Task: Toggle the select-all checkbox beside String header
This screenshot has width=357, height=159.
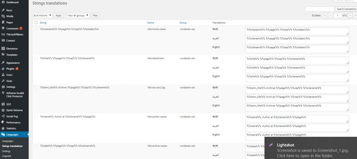Action: [x=36, y=23]
